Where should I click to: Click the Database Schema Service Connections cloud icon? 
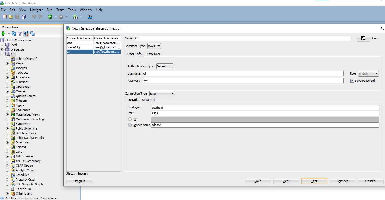click(2, 198)
